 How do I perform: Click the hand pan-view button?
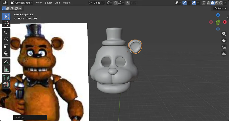pos(224,40)
